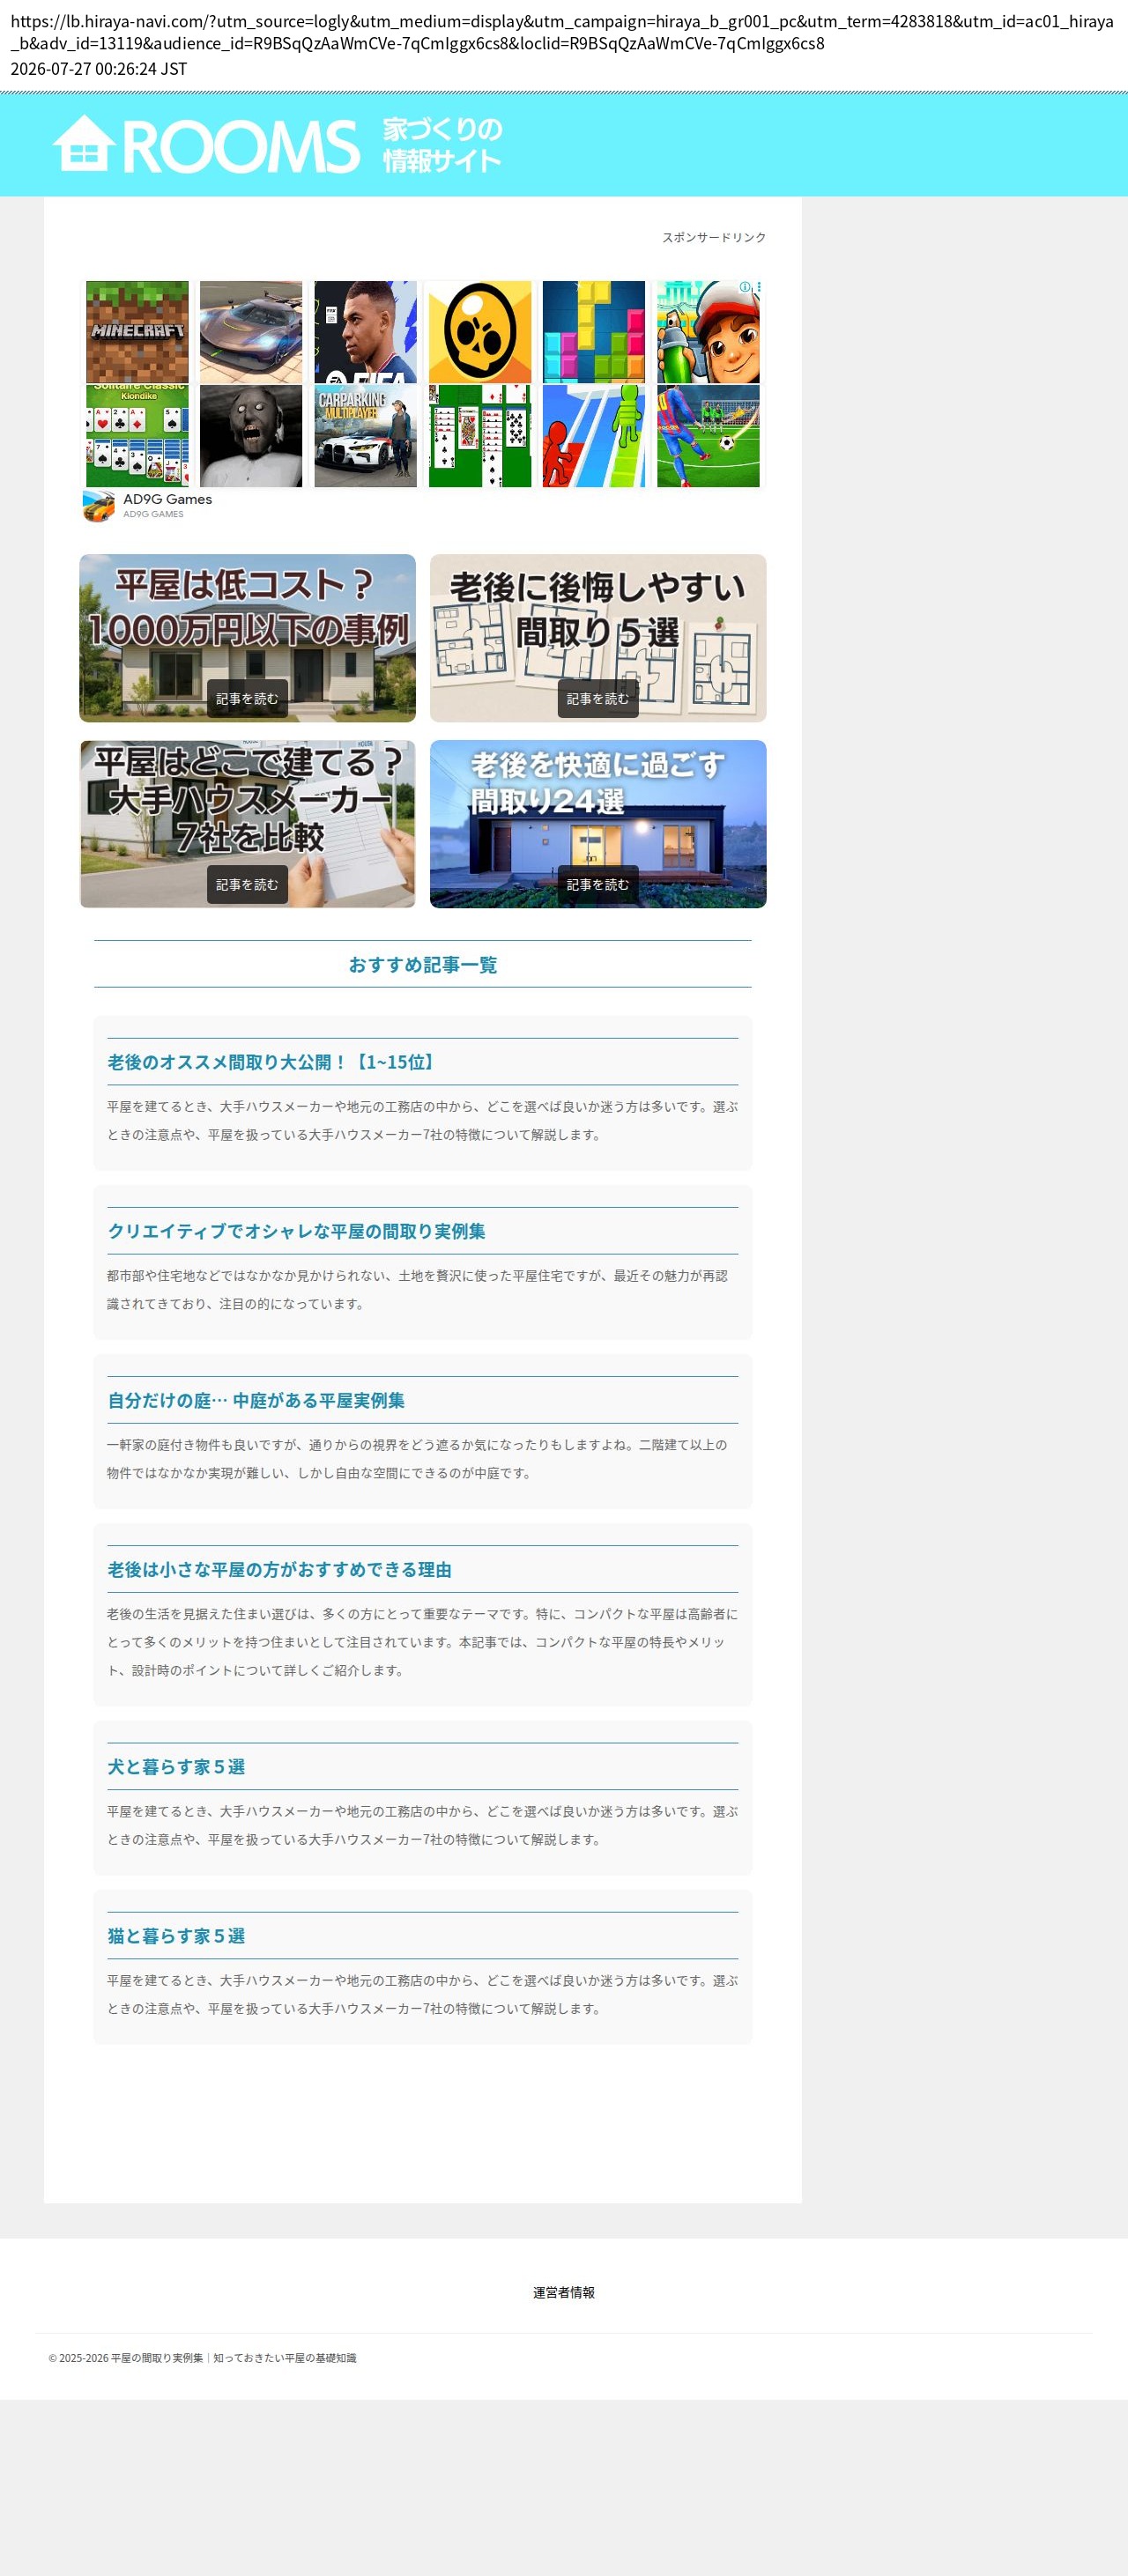
Task: Open 老後のオススメ間取り大公開 article
Action: (273, 1062)
